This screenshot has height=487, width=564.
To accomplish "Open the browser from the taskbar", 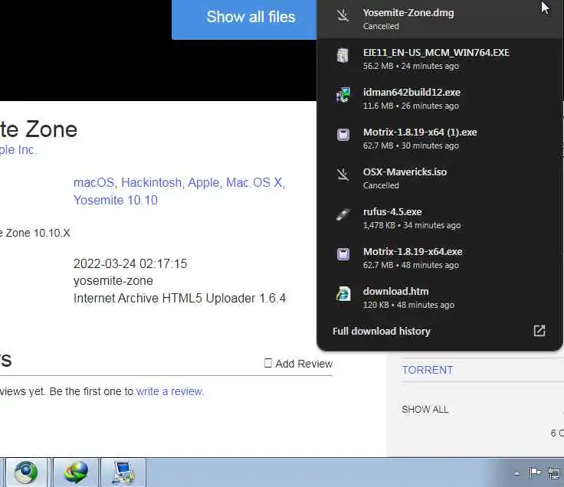I will tap(26, 472).
